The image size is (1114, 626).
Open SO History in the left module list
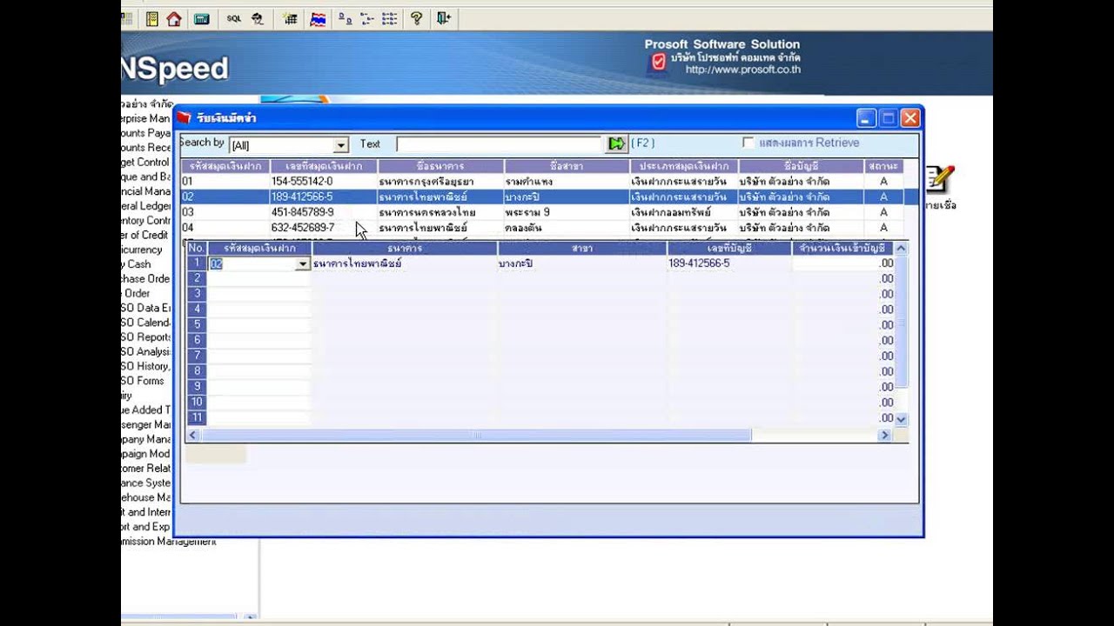[x=146, y=366]
